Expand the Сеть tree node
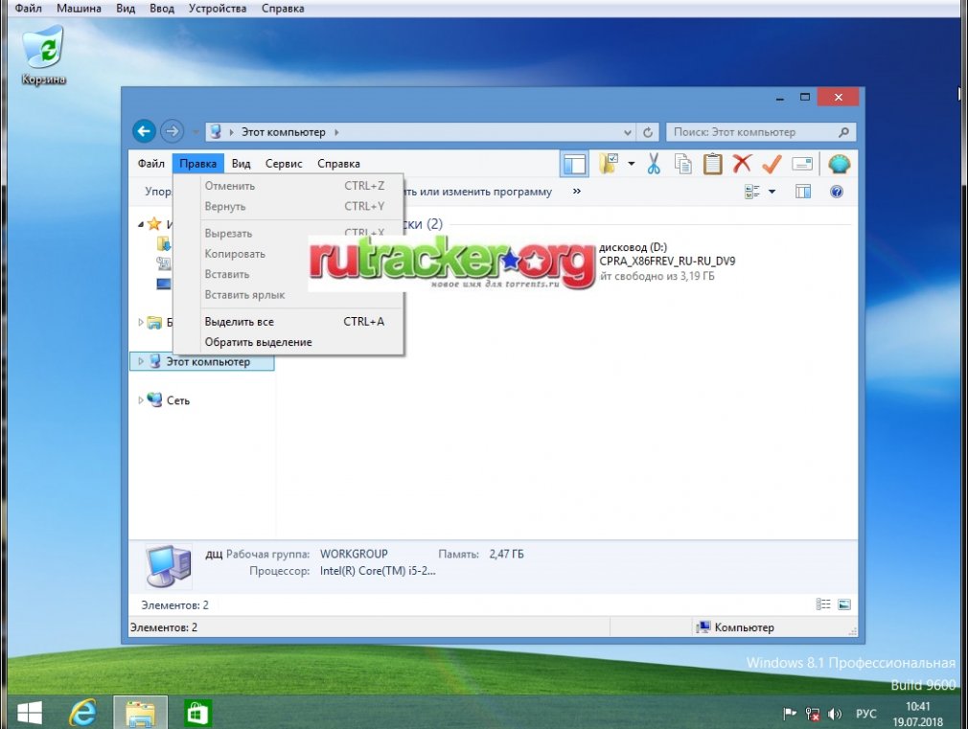This screenshot has width=968, height=729. (x=141, y=400)
